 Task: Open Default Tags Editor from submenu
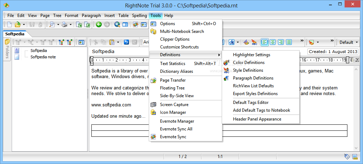pos(261,102)
